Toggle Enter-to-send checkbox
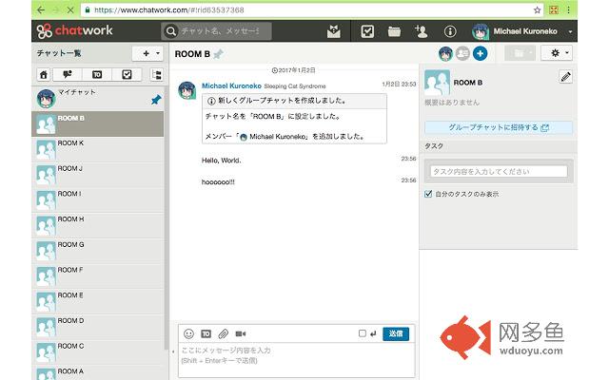609x380 pixels. 362,333
